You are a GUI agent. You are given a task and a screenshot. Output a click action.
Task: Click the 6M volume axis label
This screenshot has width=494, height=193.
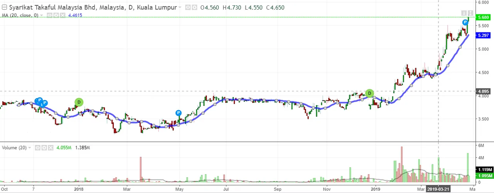481,145
